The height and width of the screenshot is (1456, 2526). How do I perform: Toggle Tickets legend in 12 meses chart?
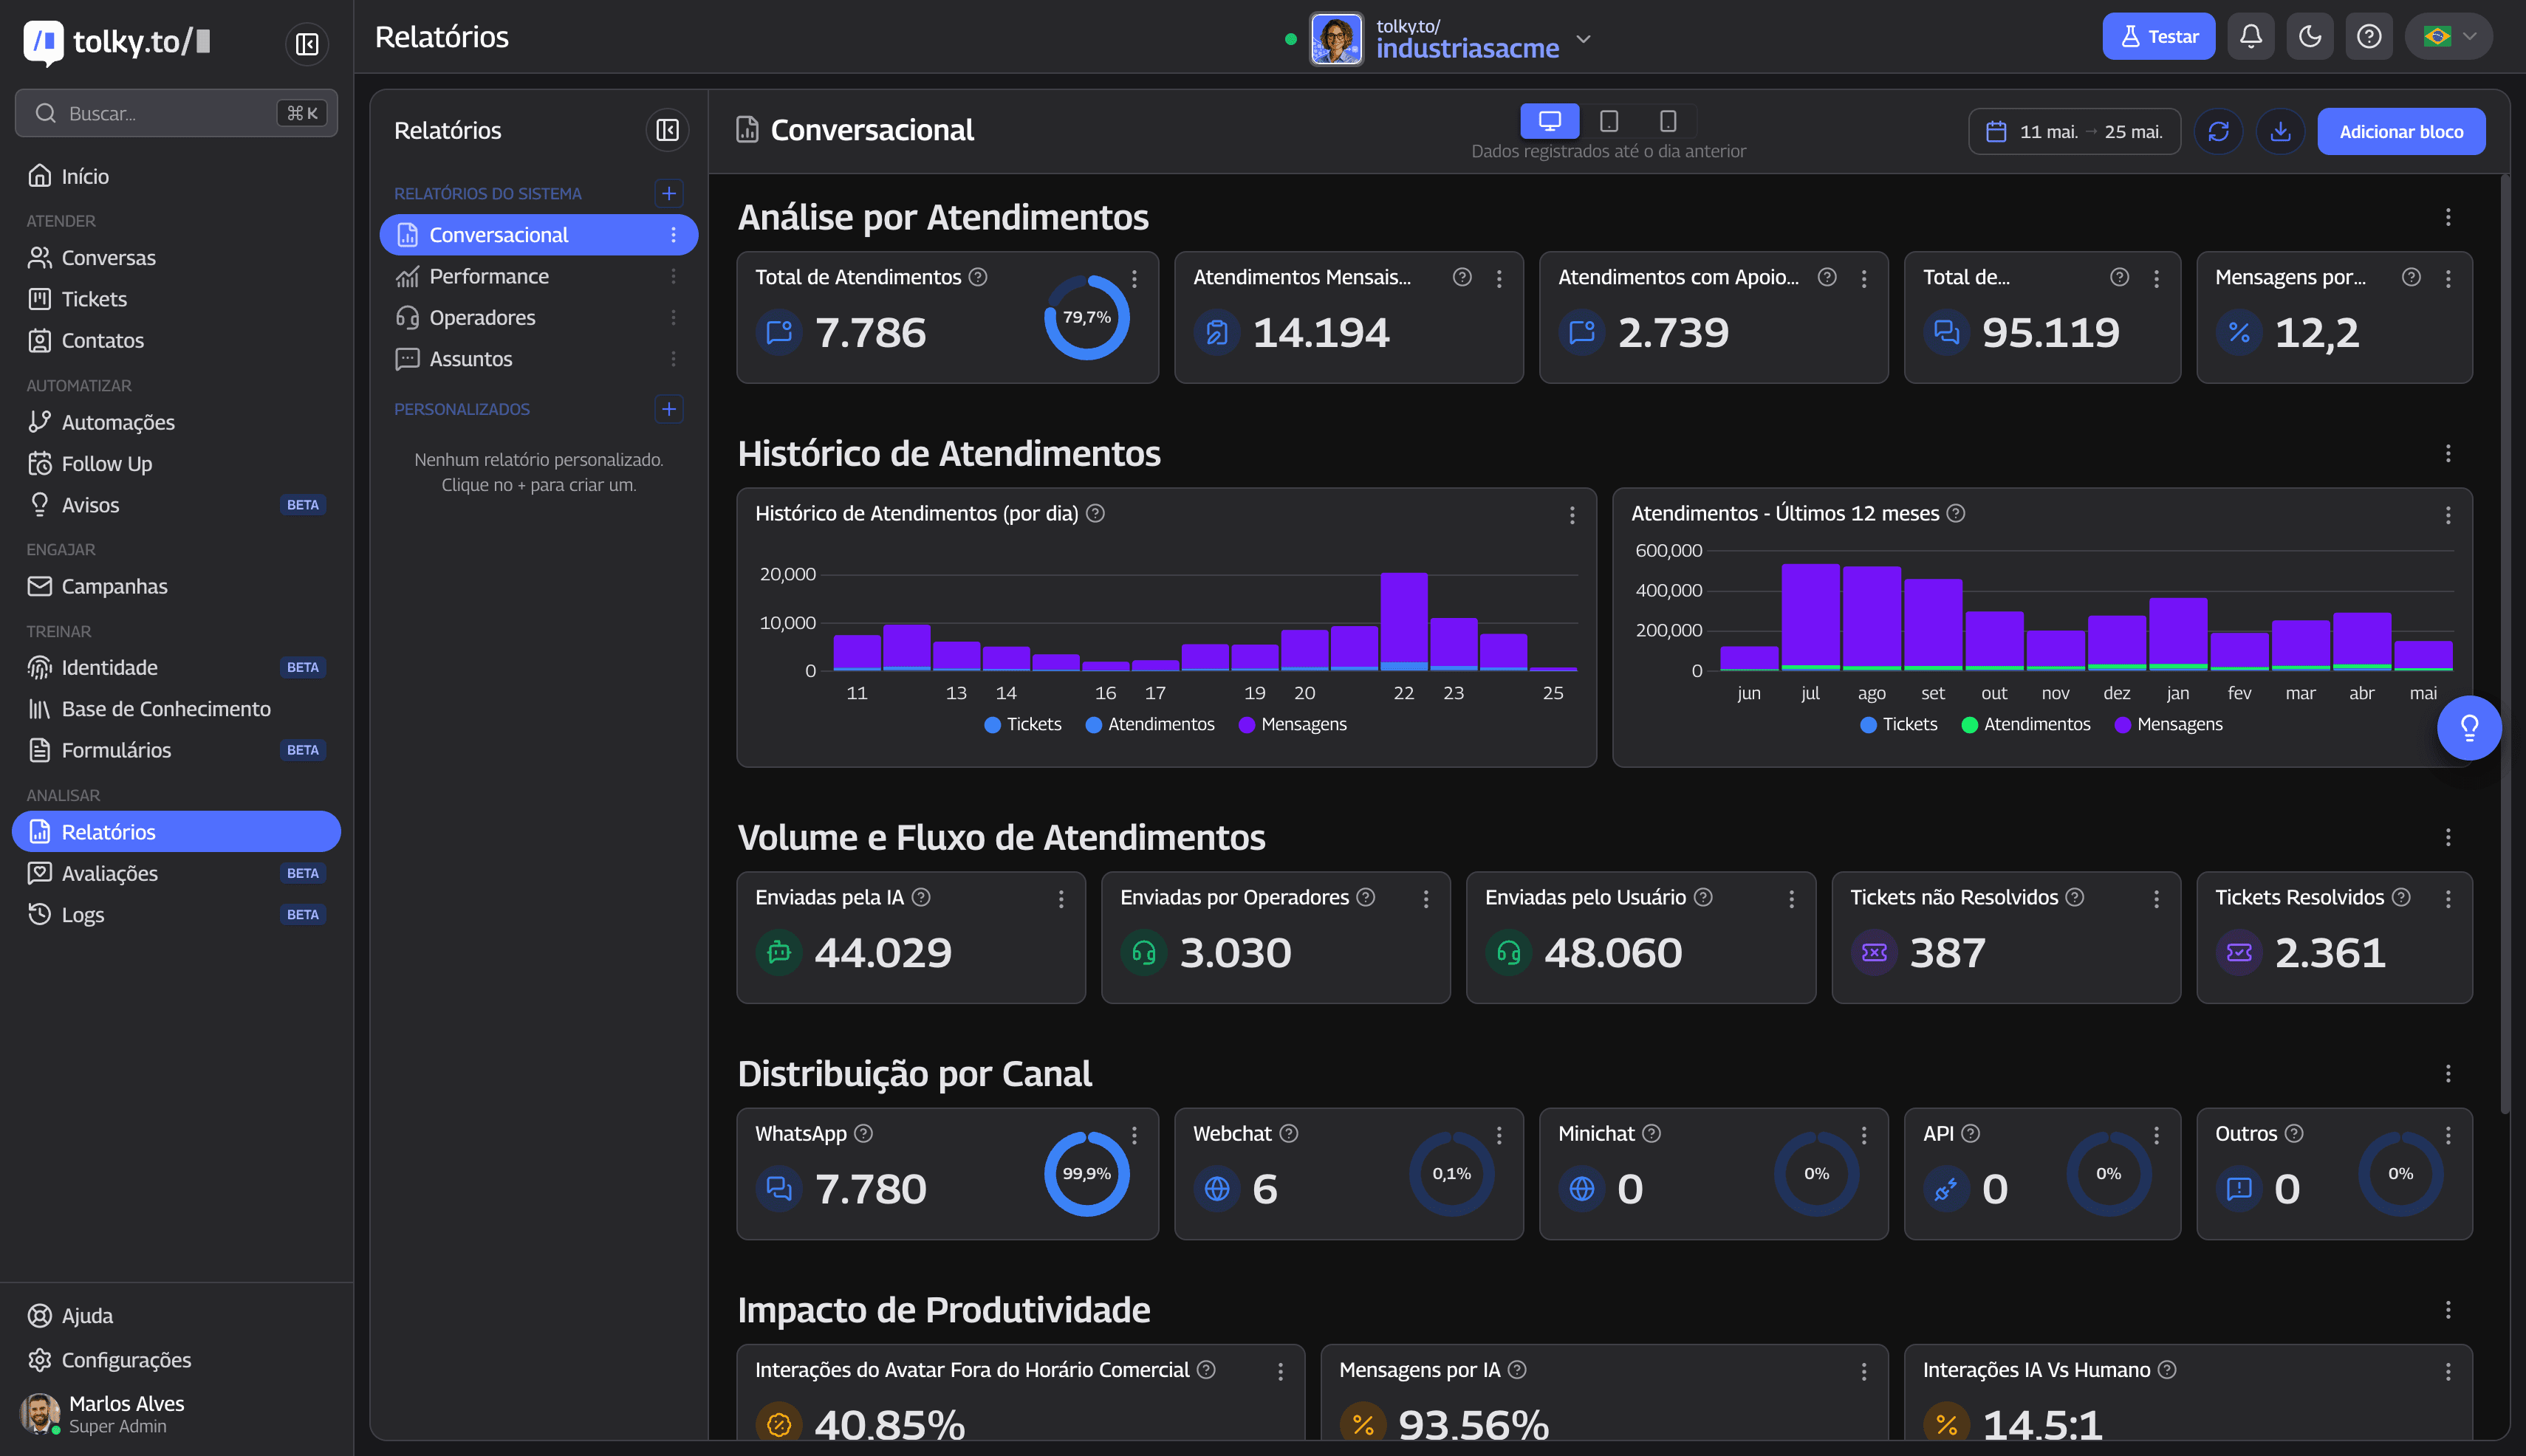pyautogui.click(x=1897, y=724)
